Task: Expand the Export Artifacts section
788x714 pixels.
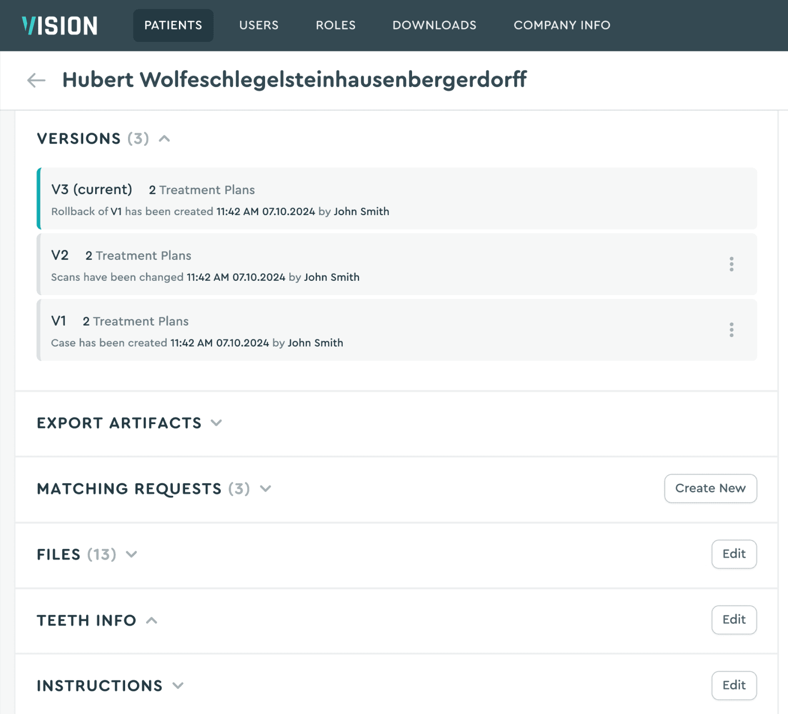Action: coord(217,423)
